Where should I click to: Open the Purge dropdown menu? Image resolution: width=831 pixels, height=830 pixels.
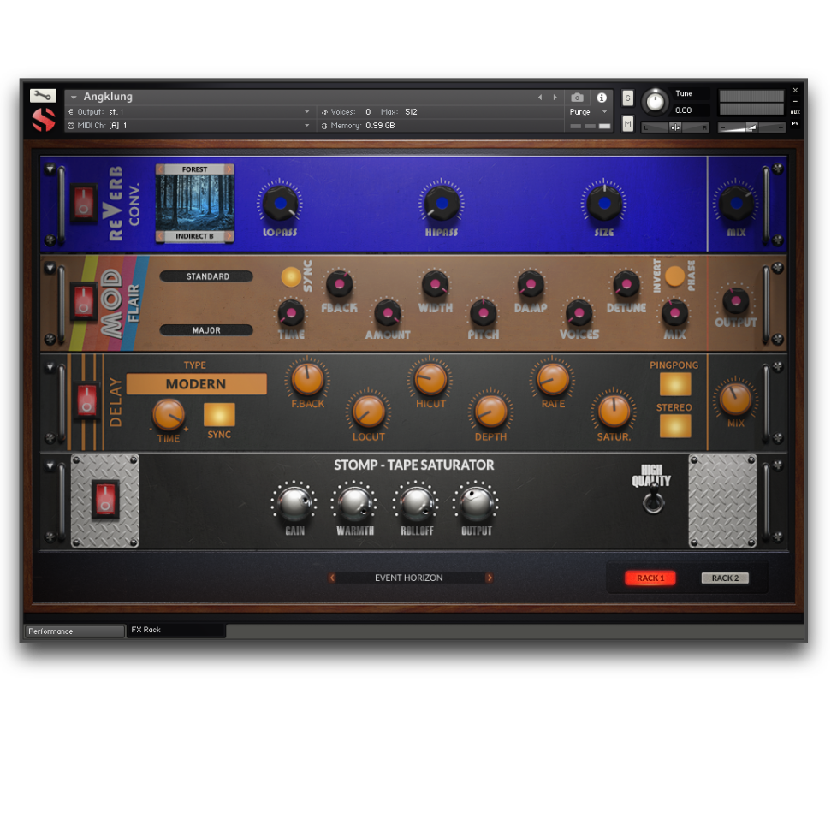click(x=588, y=112)
